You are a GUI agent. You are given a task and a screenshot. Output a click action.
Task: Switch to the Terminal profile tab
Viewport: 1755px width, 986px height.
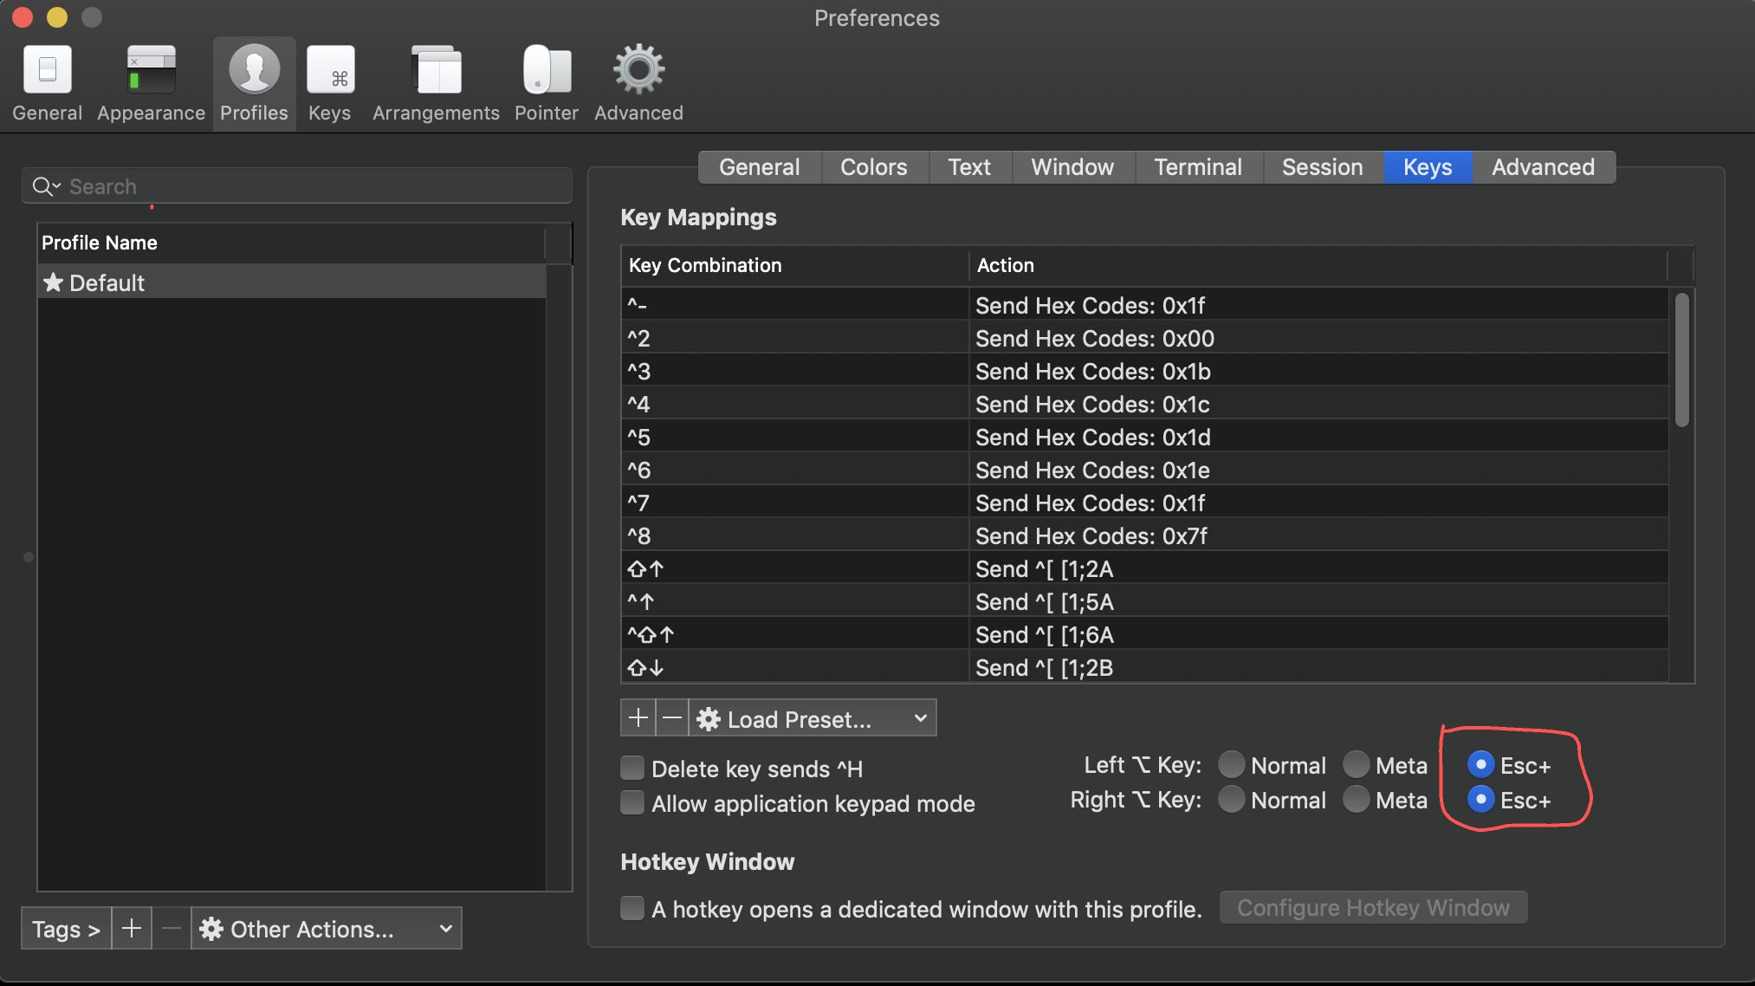tap(1197, 167)
